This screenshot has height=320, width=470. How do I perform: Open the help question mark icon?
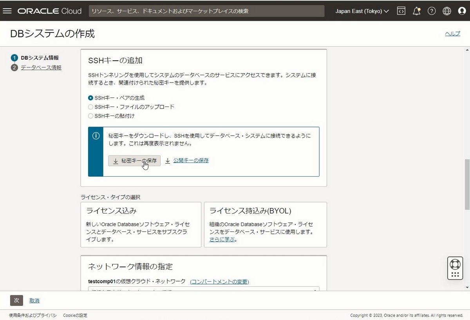[432, 11]
